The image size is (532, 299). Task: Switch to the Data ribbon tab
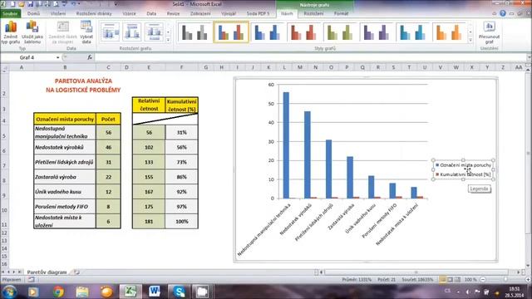click(151, 13)
